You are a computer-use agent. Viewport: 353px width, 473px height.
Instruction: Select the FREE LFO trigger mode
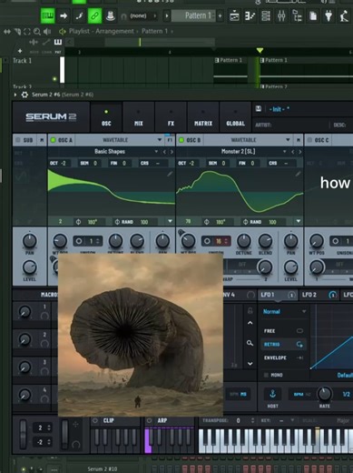[x=283, y=331]
